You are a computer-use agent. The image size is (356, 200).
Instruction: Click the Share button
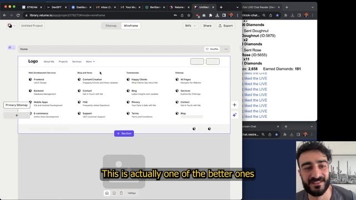coord(207,26)
